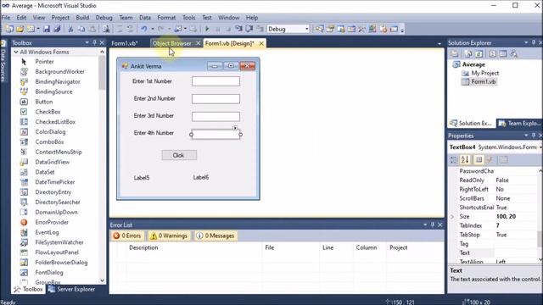Open the Format menu

coord(166,17)
